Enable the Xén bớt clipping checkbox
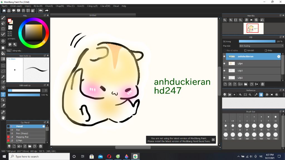The height and width of the screenshot is (160, 285). tap(245, 51)
